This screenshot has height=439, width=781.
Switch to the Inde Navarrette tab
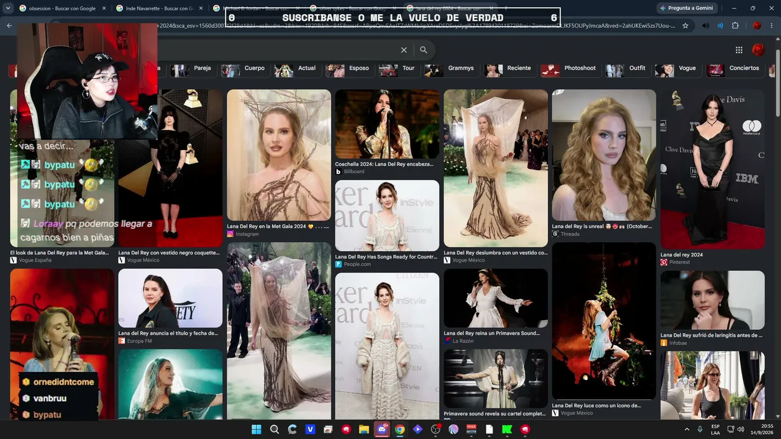(160, 9)
